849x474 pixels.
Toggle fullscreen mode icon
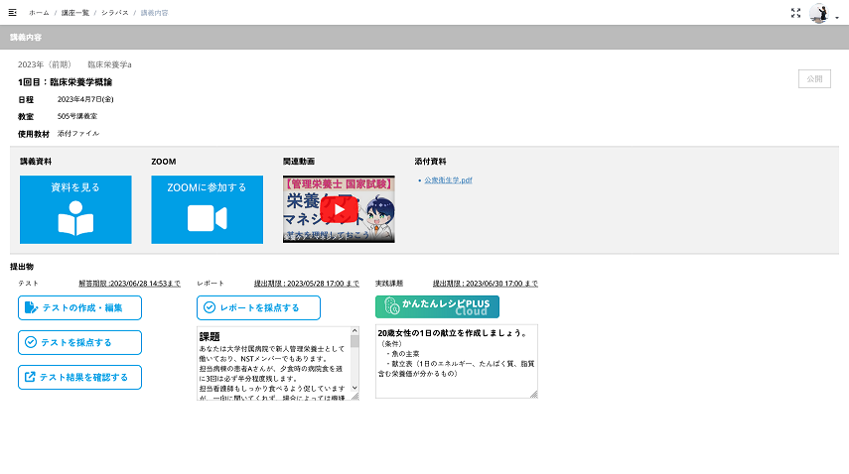tap(795, 13)
